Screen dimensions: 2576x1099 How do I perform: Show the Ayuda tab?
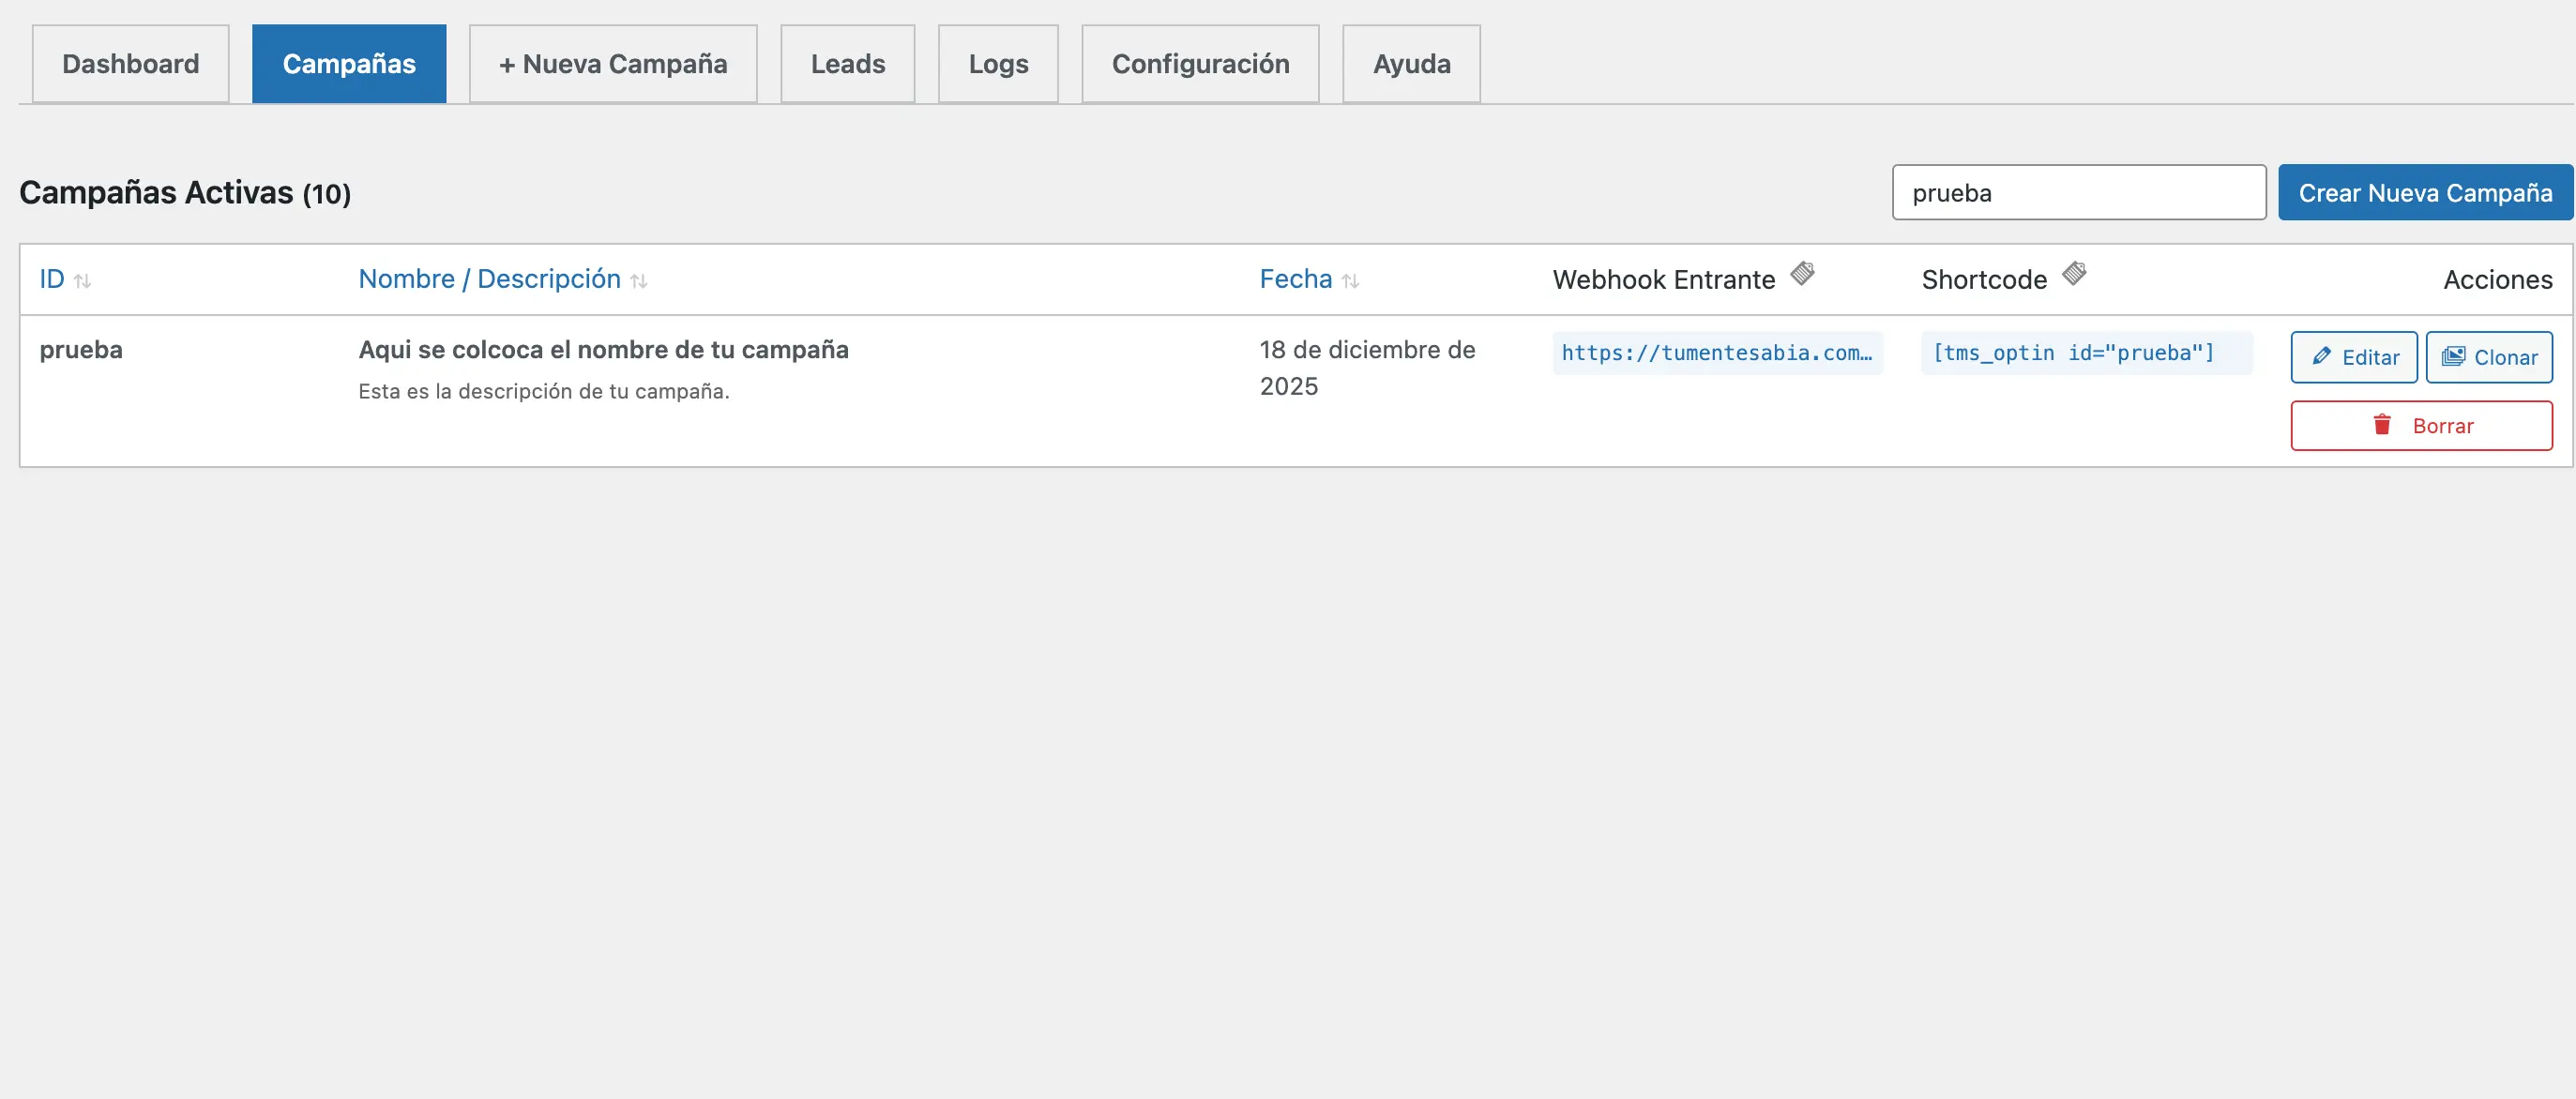[x=1410, y=64]
